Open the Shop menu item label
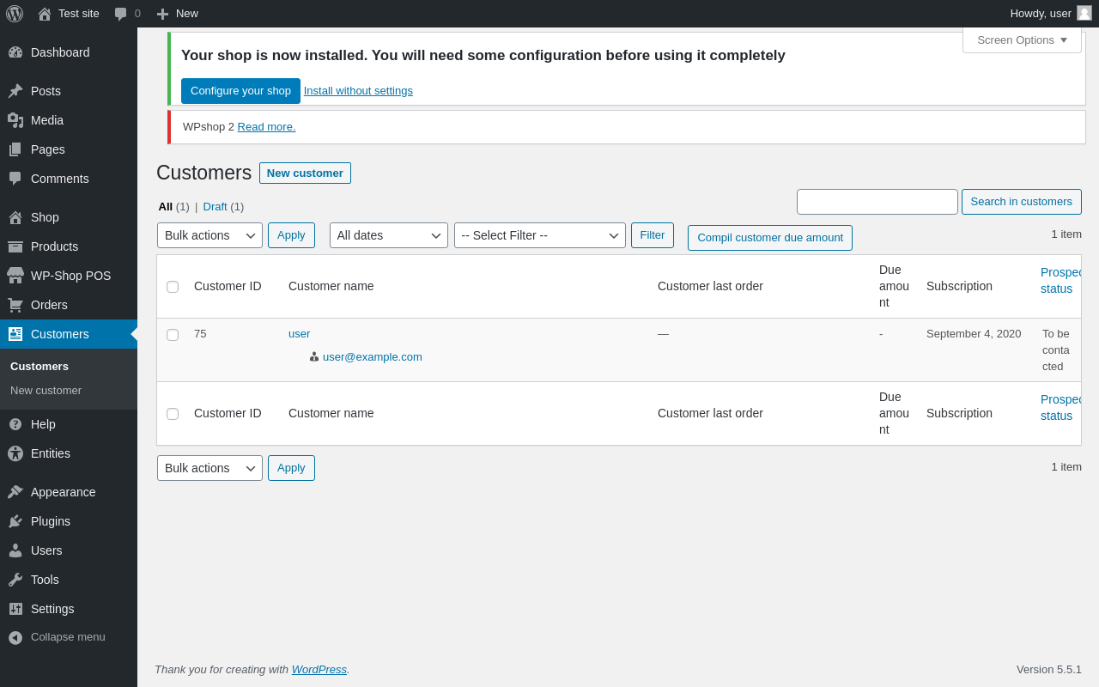 45,217
